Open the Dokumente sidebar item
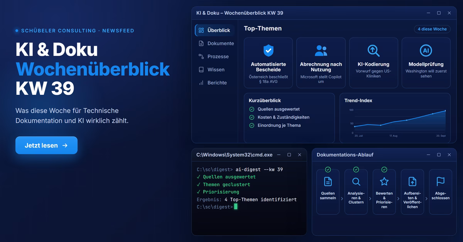This screenshot has width=463, height=242. click(x=216, y=44)
